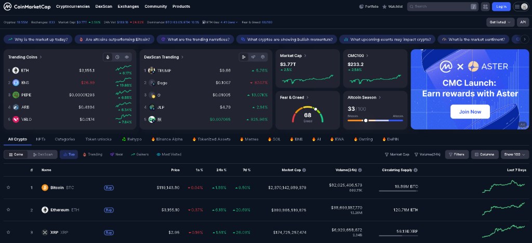The width and height of the screenshot is (532, 243).
Task: Open Columns button above table
Action: click(485, 154)
